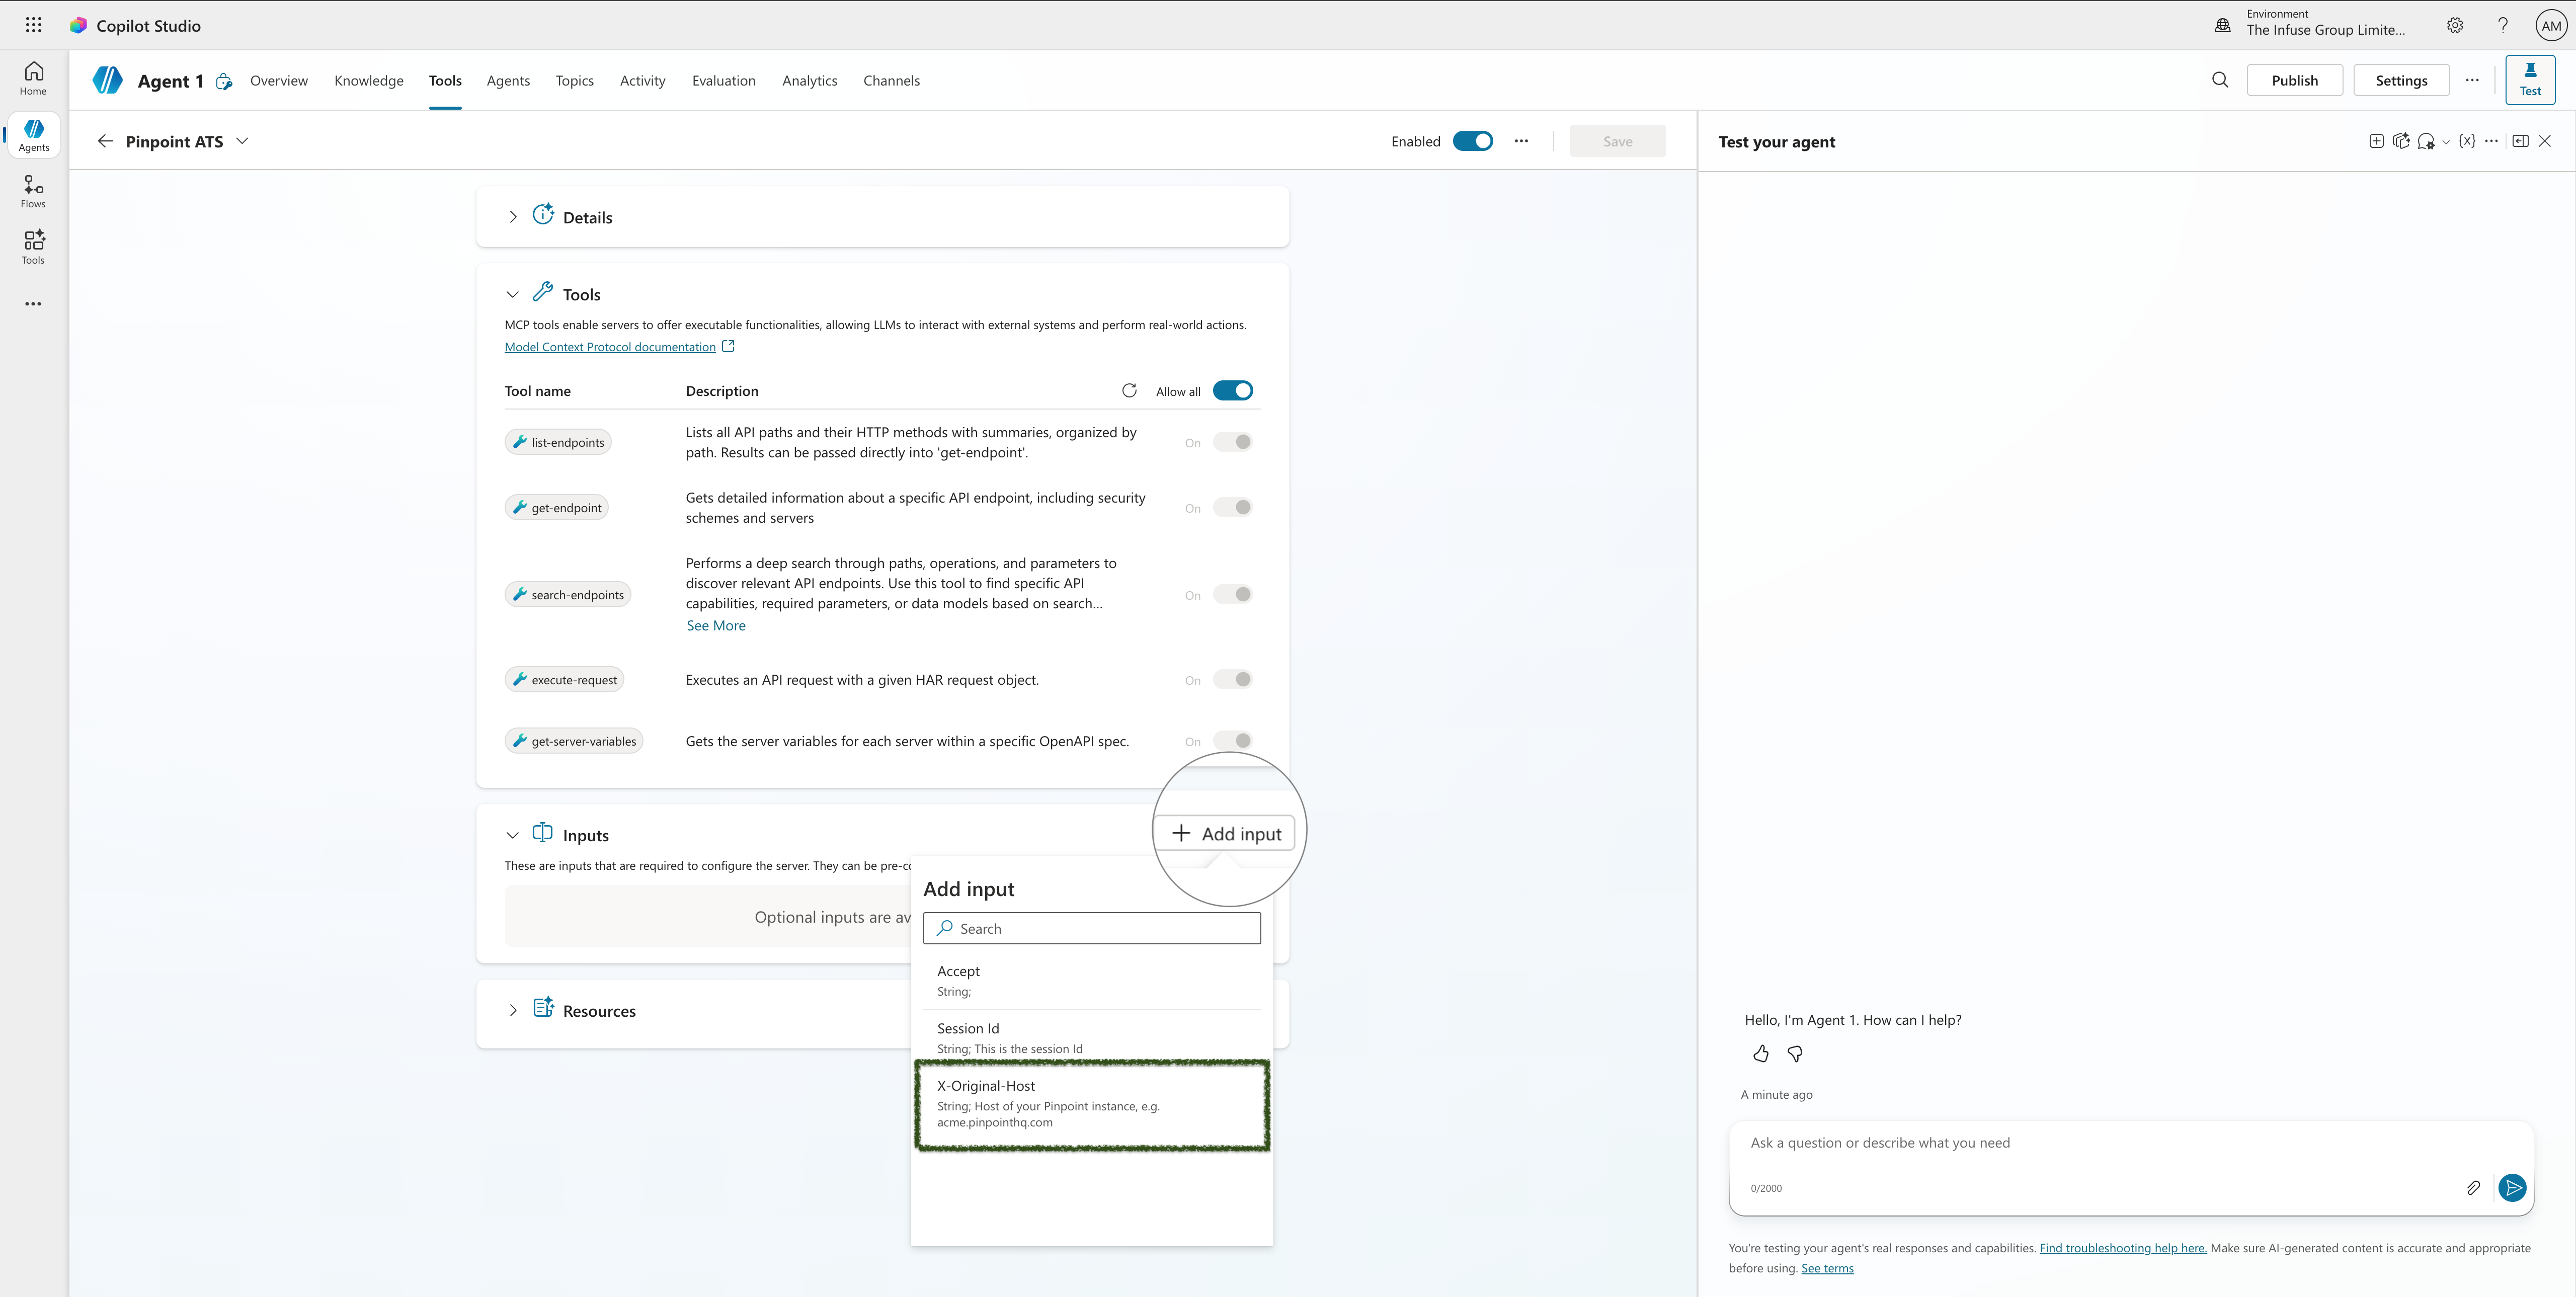Open the external link icon for MCP documentation
Screen dimensions: 2576x1297
click(728, 346)
